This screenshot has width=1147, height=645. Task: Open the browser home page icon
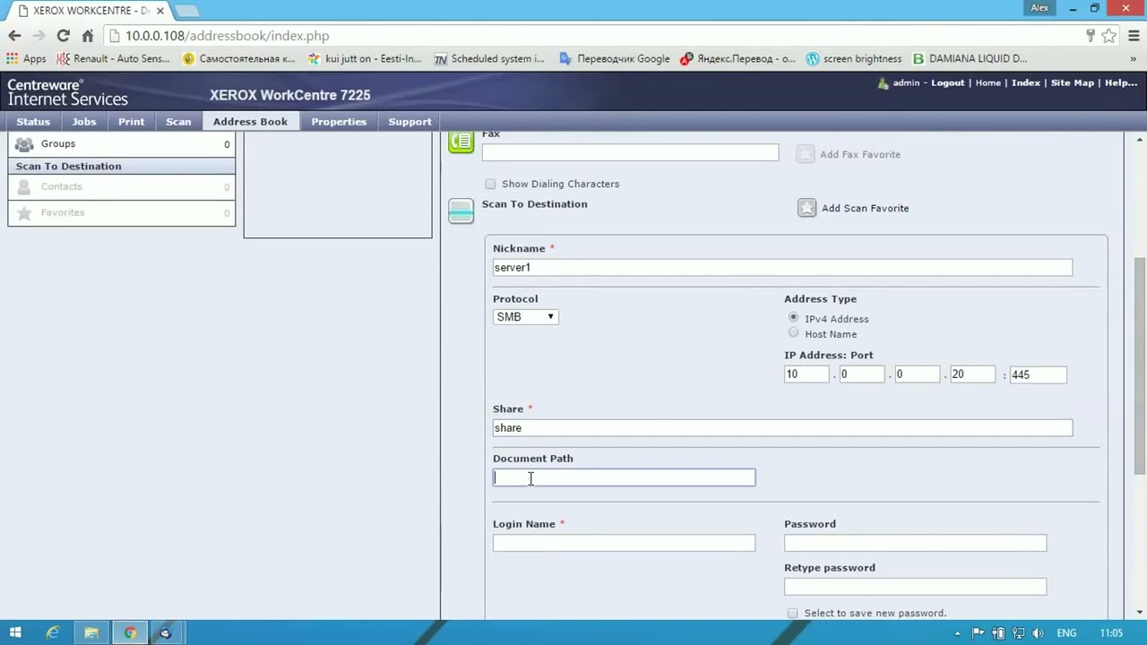tap(87, 36)
